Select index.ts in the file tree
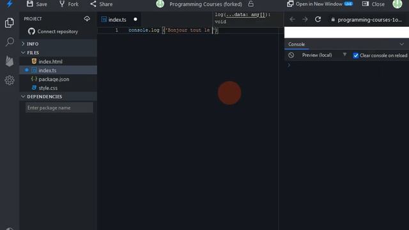 pyautogui.click(x=58, y=70)
